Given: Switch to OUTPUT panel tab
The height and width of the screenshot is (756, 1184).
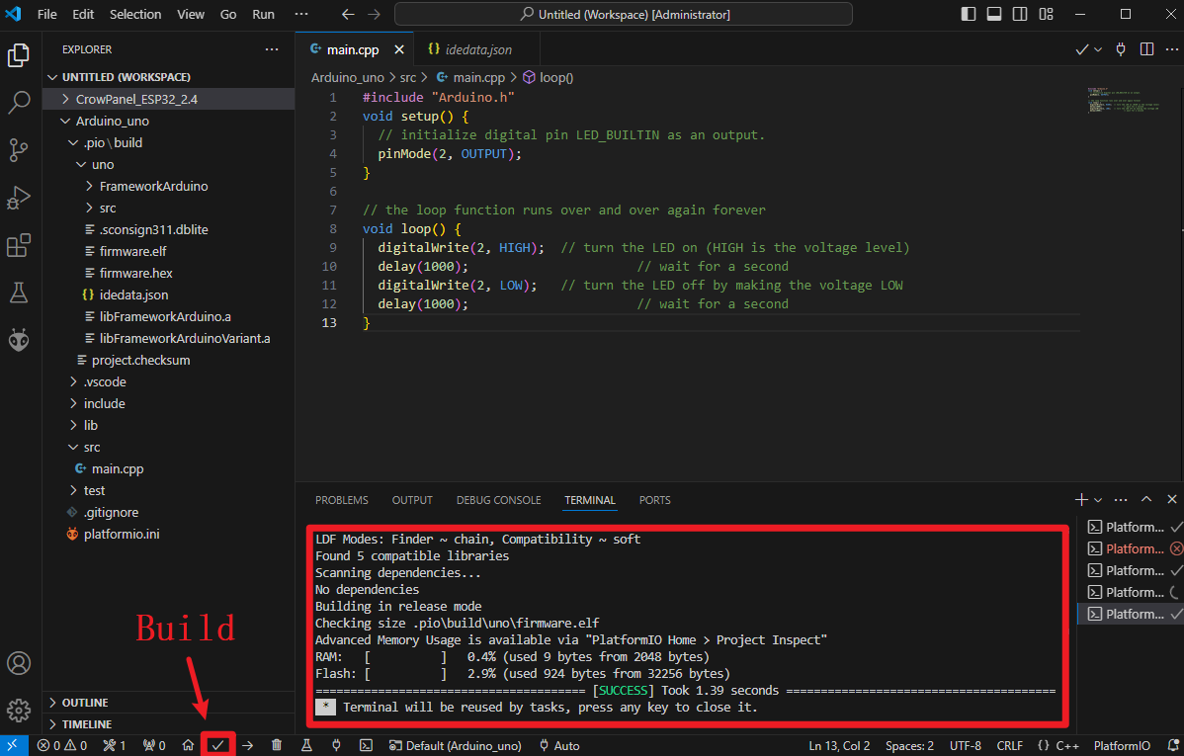Looking at the screenshot, I should 412,500.
